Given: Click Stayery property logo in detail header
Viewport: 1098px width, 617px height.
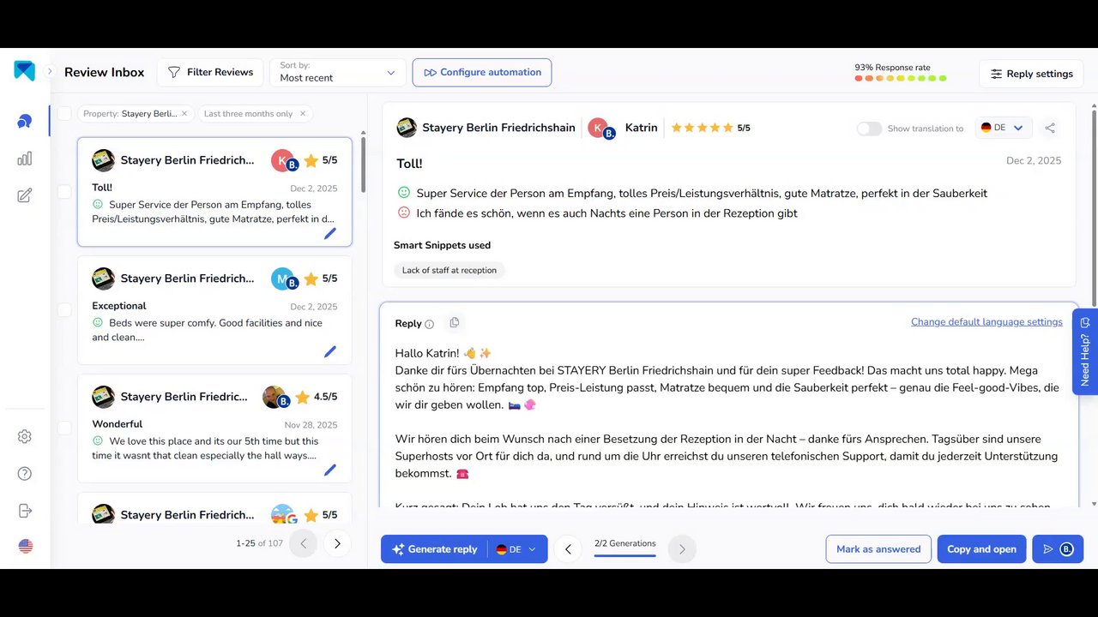Looking at the screenshot, I should pyautogui.click(x=407, y=128).
